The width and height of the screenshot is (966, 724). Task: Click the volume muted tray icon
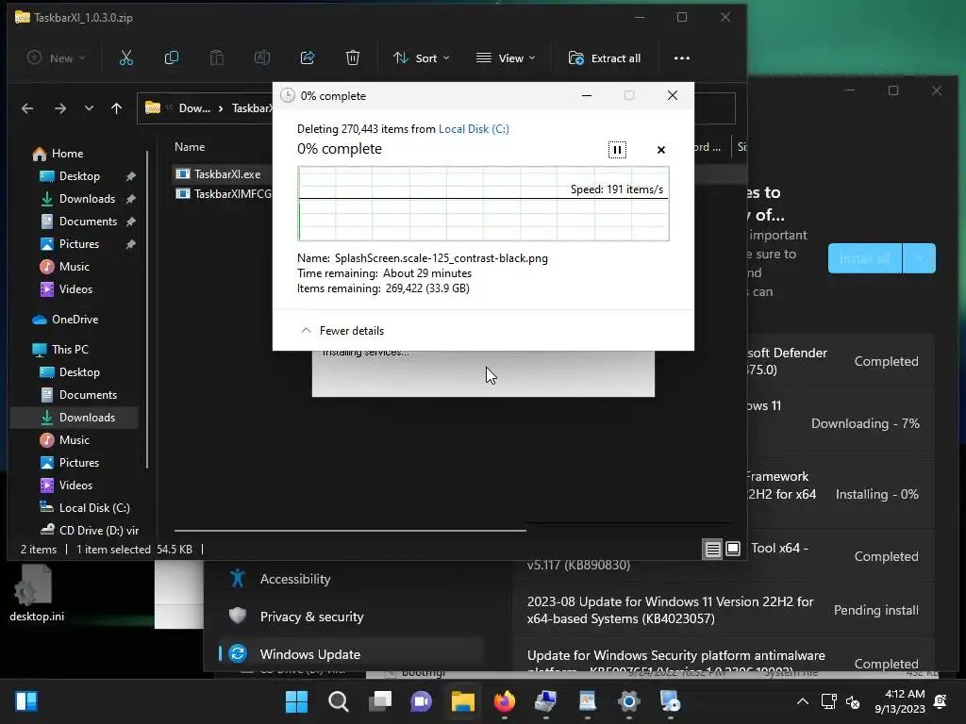tap(853, 701)
